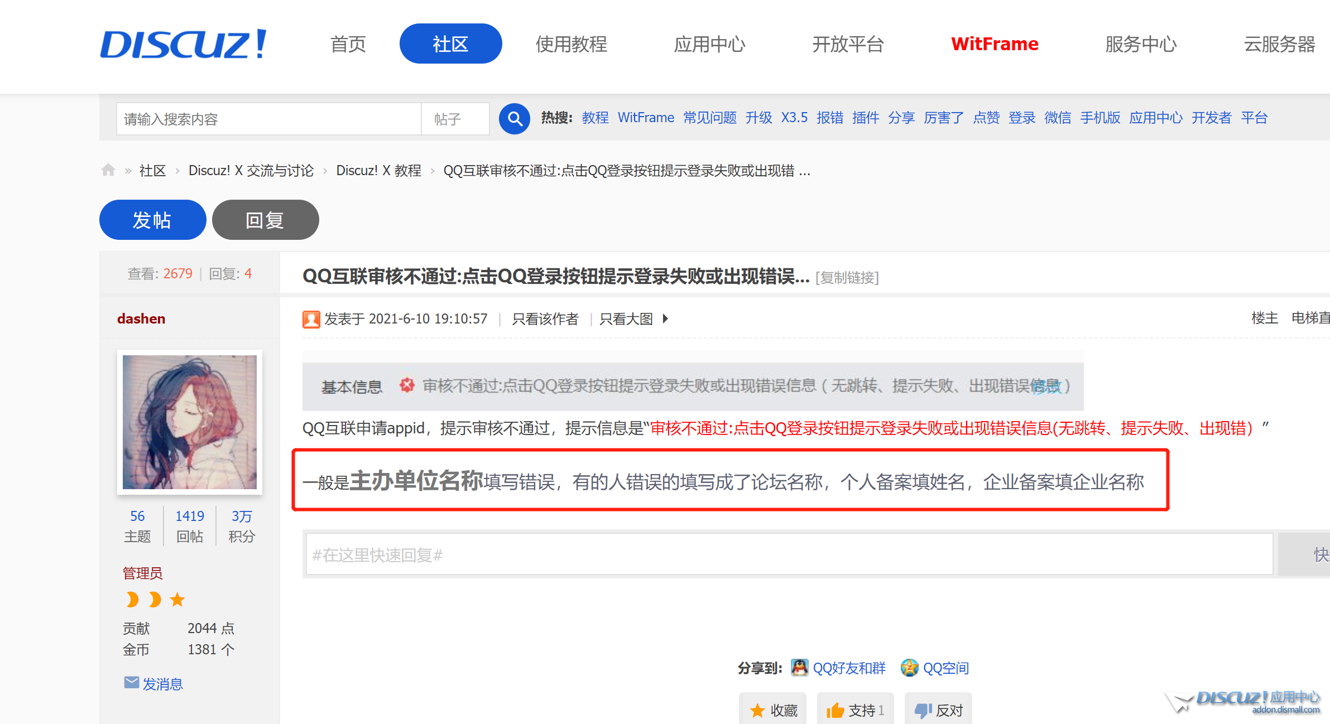Viewport: 1330px width, 724px height.
Task: Click the 1419 回帖 stat
Action: [190, 526]
